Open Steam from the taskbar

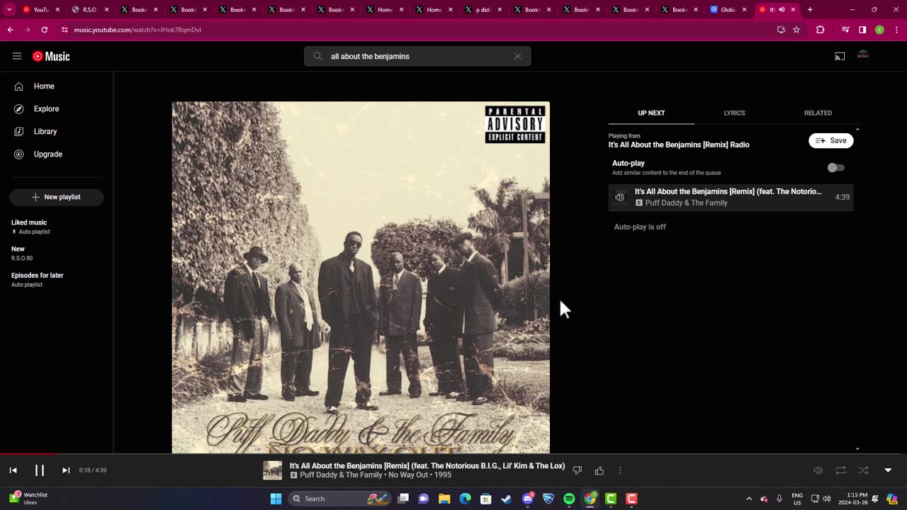coord(507,499)
